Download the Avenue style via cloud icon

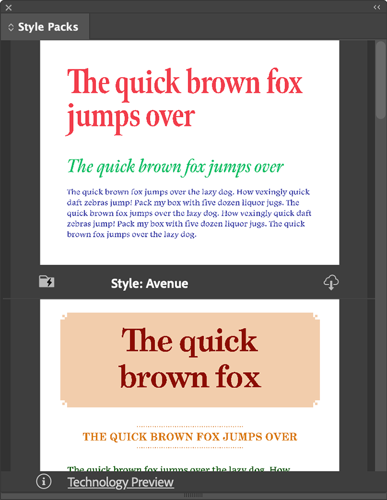(x=331, y=283)
